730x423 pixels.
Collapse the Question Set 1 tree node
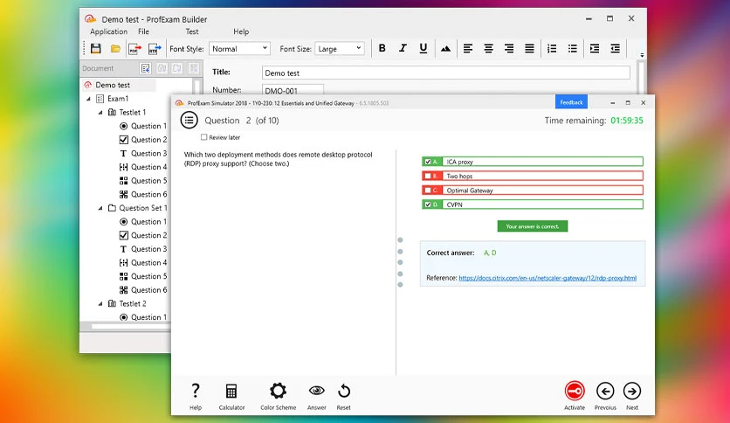pos(100,208)
